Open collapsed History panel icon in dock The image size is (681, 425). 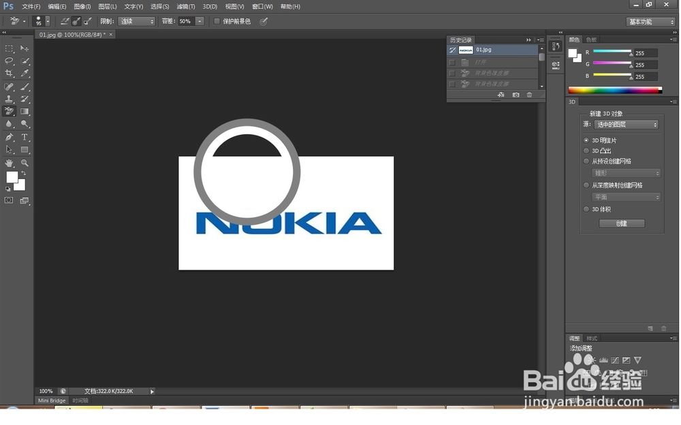point(556,46)
